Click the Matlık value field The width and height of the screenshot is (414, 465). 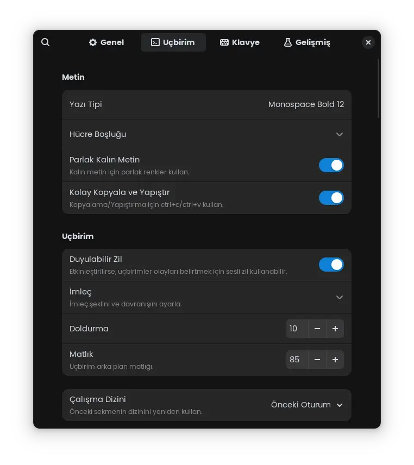pyautogui.click(x=297, y=360)
